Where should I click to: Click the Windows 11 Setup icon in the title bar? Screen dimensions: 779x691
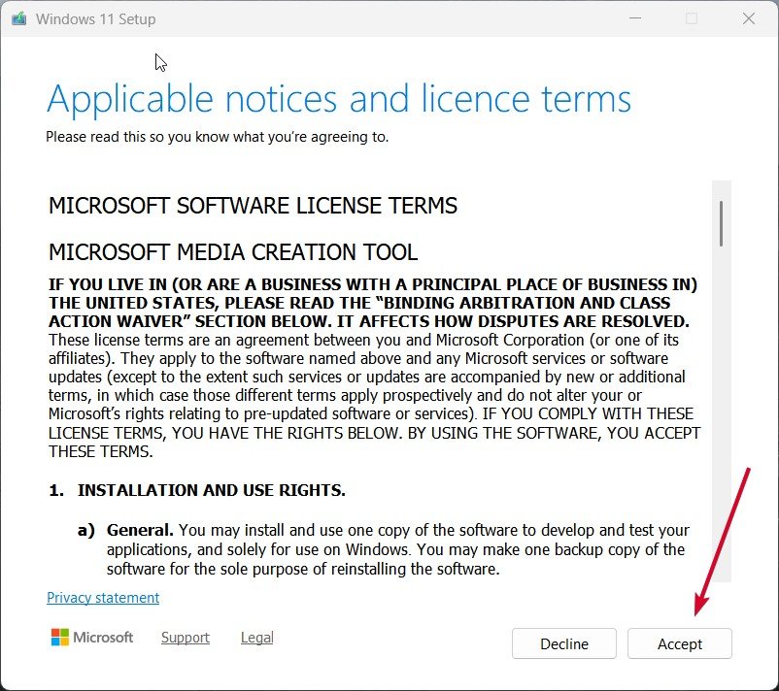pos(17,17)
